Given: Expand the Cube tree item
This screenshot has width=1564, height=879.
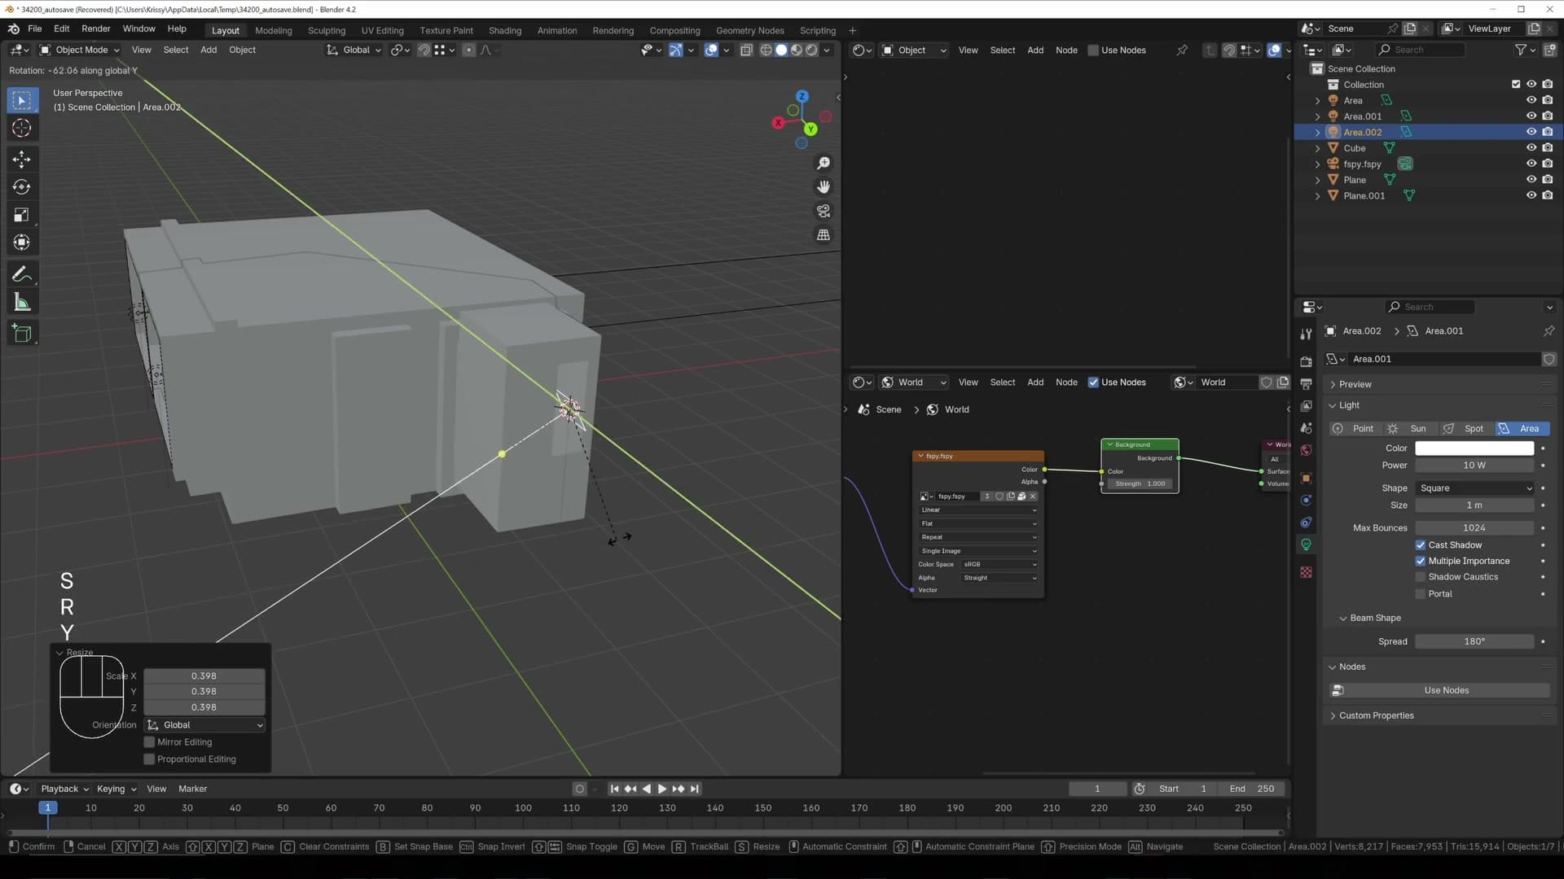Looking at the screenshot, I should tap(1317, 148).
